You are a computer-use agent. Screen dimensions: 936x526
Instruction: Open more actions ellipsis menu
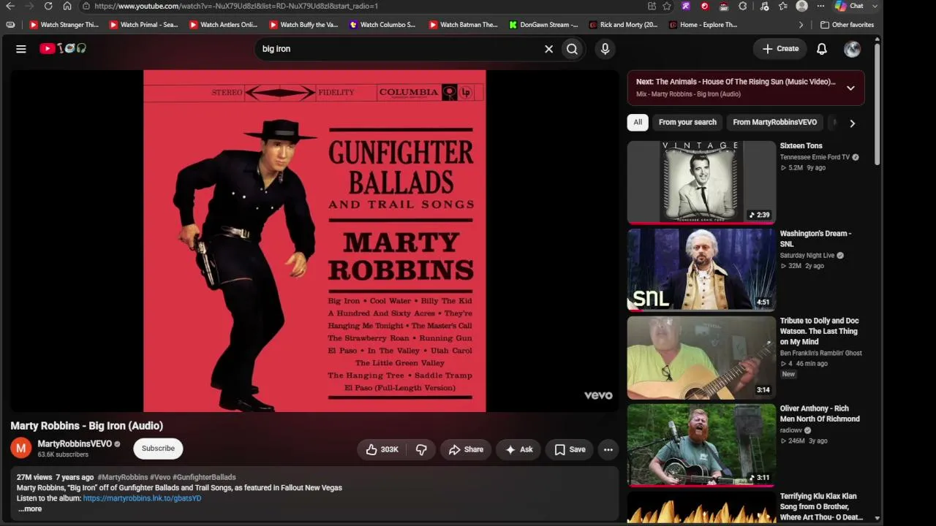[608, 449]
